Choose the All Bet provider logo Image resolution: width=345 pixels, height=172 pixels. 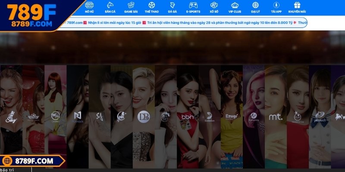(165, 117)
